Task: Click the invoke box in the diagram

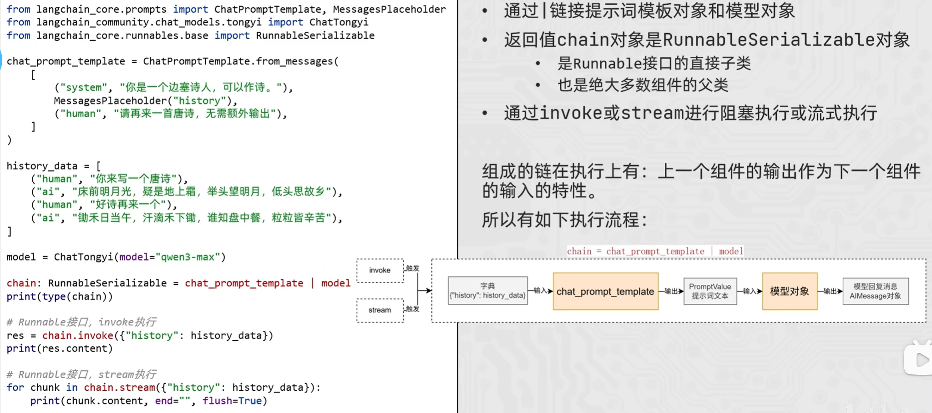Action: [x=380, y=270]
